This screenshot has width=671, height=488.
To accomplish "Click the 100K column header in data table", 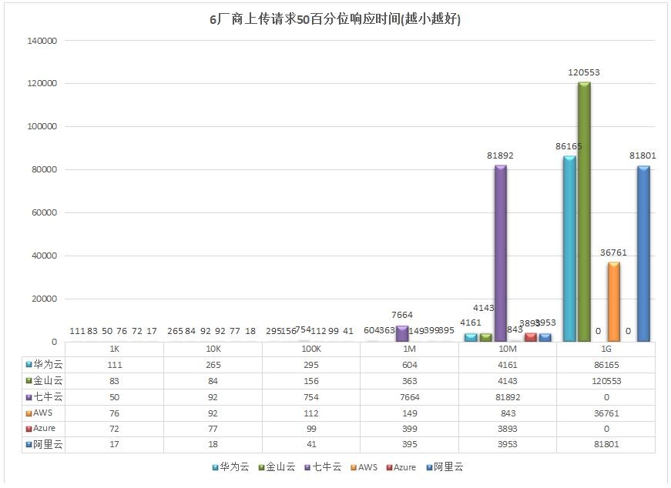I will click(x=310, y=349).
